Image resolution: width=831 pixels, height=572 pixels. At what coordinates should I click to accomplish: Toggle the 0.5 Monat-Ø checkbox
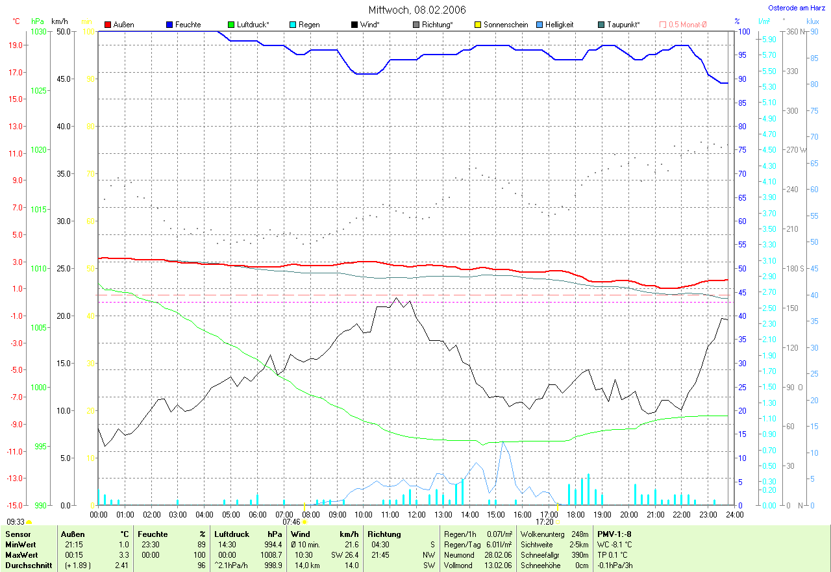(663, 25)
